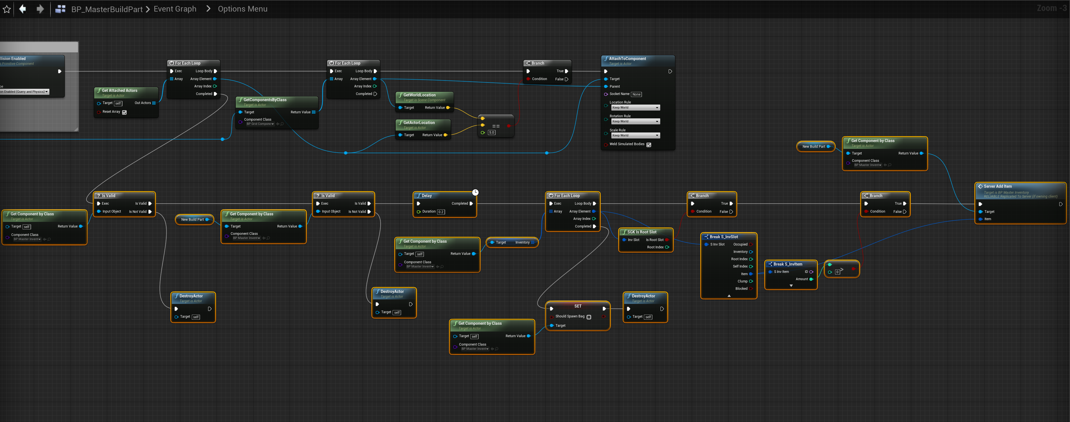The width and height of the screenshot is (1070, 422).
Task: Click the New Build Part variable node near Is Valid
Action: pos(193,219)
